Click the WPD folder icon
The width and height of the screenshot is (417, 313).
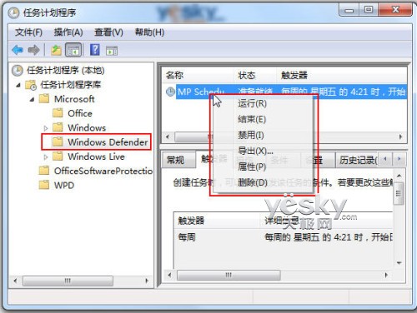44,185
